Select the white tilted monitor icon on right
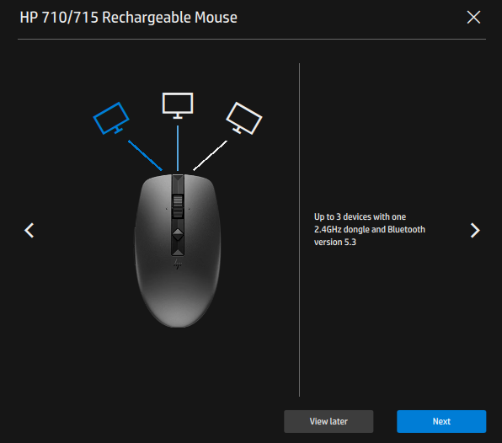502x443 pixels. click(x=244, y=118)
